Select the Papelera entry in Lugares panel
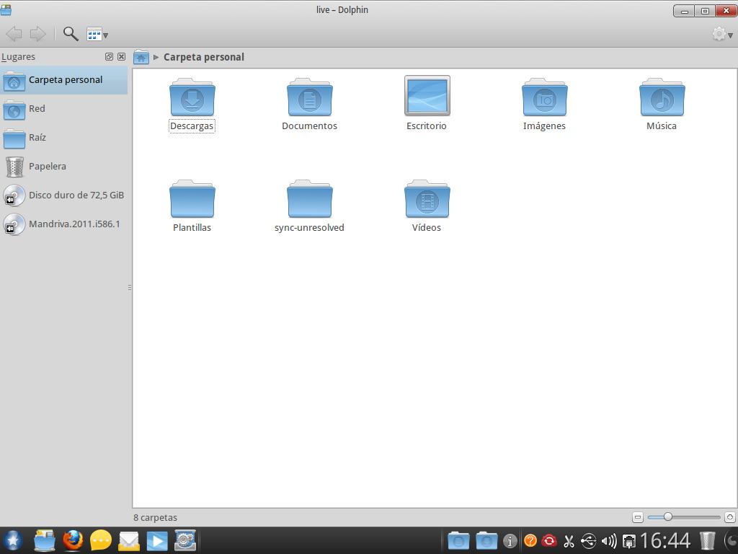The height and width of the screenshot is (554, 738). (48, 166)
